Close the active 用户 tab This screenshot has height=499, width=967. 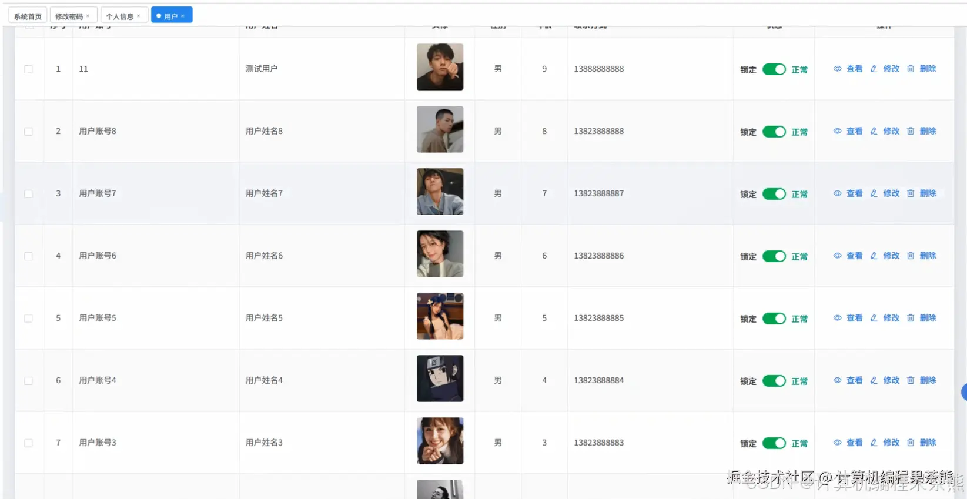pos(183,16)
